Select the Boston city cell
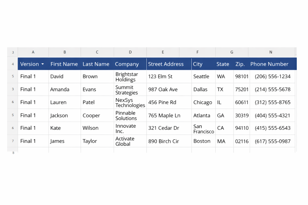Viewport: 308px width, 205px height. pos(203,141)
